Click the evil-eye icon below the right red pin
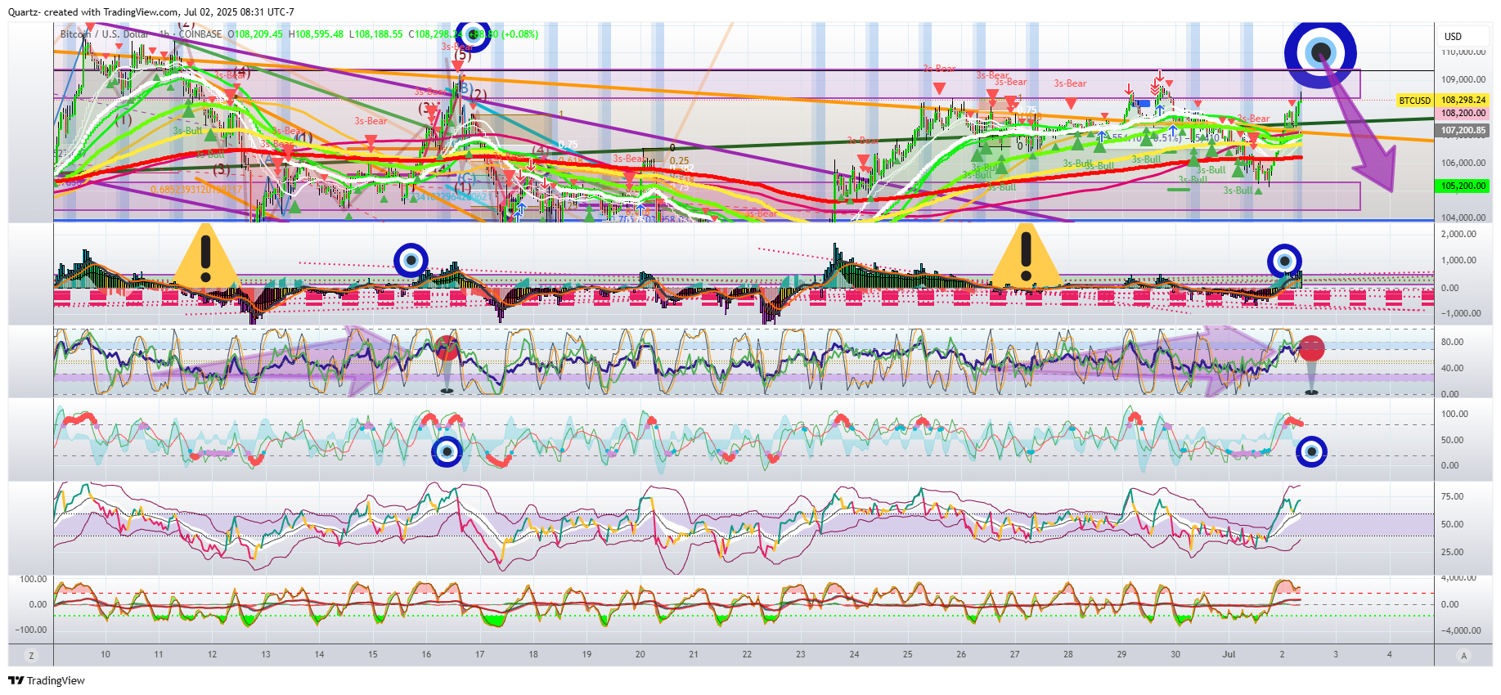1501x695 pixels. click(x=1311, y=451)
